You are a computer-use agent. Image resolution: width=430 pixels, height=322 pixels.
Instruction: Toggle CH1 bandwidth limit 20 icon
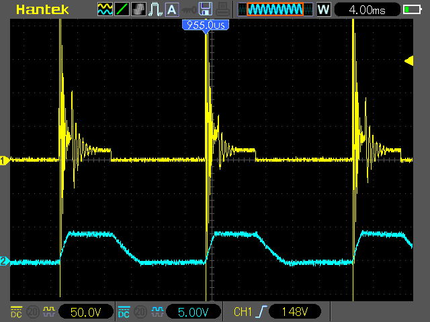coord(31,312)
